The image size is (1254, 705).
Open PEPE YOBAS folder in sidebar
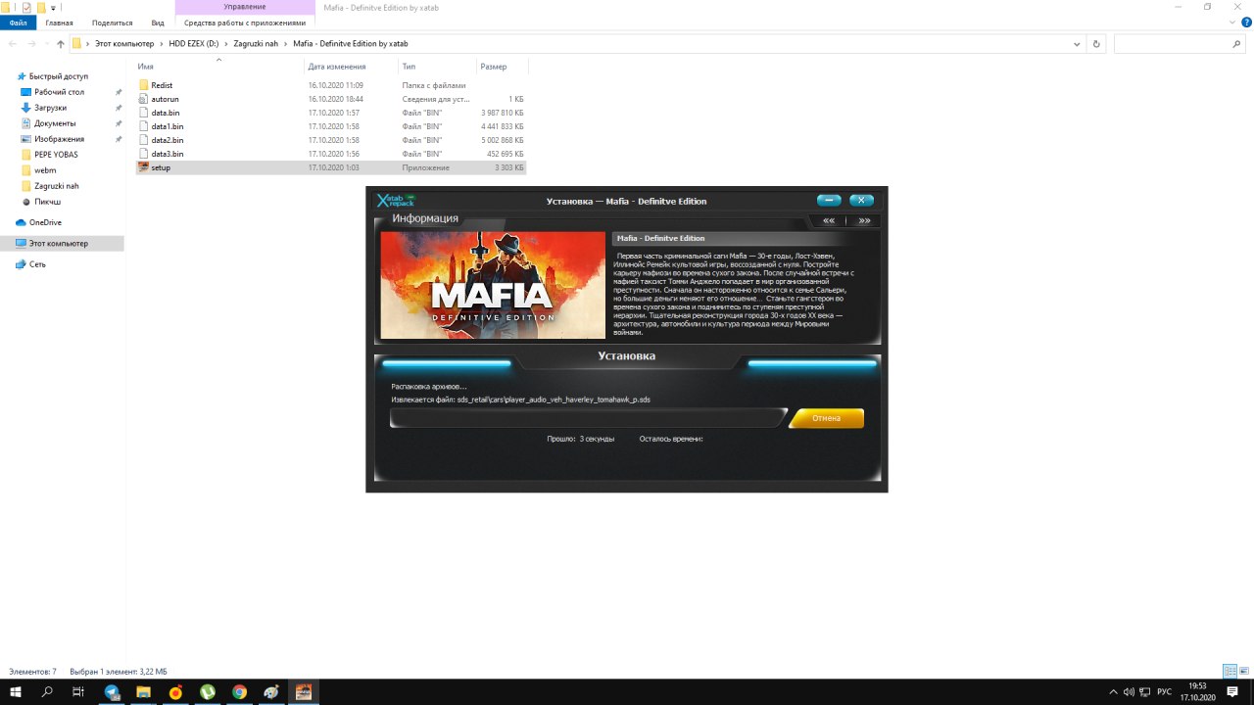click(x=56, y=155)
